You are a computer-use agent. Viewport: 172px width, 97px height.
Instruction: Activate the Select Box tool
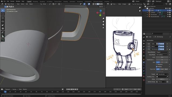click(x=3, y=11)
